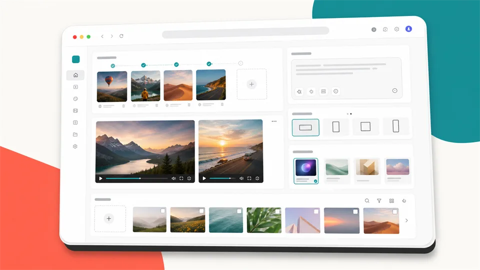Click the submit circle icon at prompt box right
This screenshot has width=480, height=270.
(x=395, y=90)
